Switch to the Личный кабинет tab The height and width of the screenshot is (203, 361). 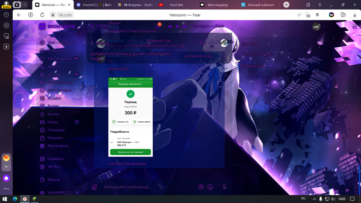pos(258,5)
